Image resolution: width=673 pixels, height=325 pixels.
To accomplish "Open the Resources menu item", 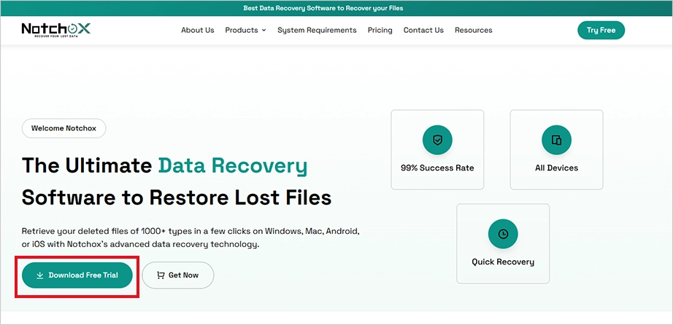I will click(x=474, y=30).
